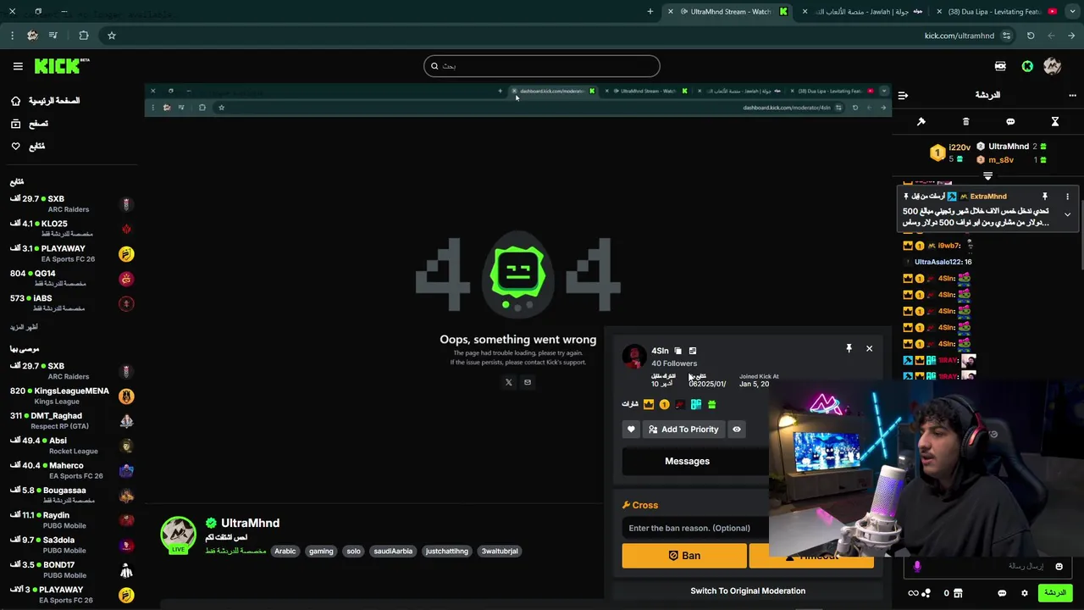Screen dimensions: 1084x610
Task: Open Sa3dola PUBG Mobile channel
Action: [x=72, y=545]
